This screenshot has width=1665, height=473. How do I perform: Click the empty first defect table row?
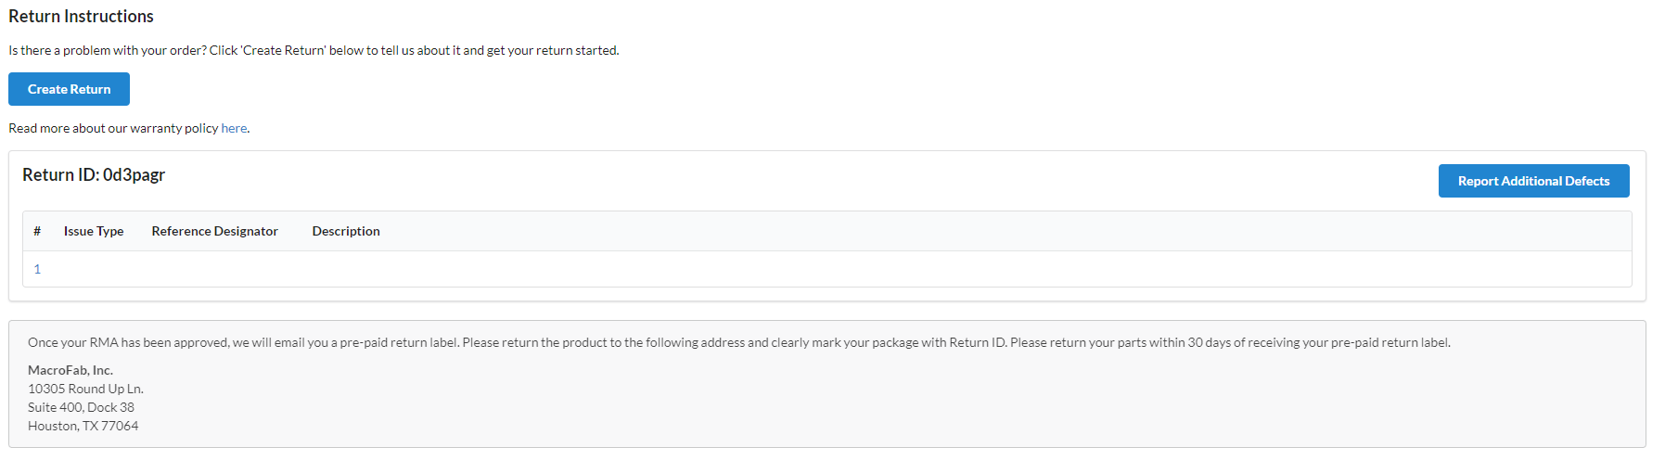coord(827,269)
